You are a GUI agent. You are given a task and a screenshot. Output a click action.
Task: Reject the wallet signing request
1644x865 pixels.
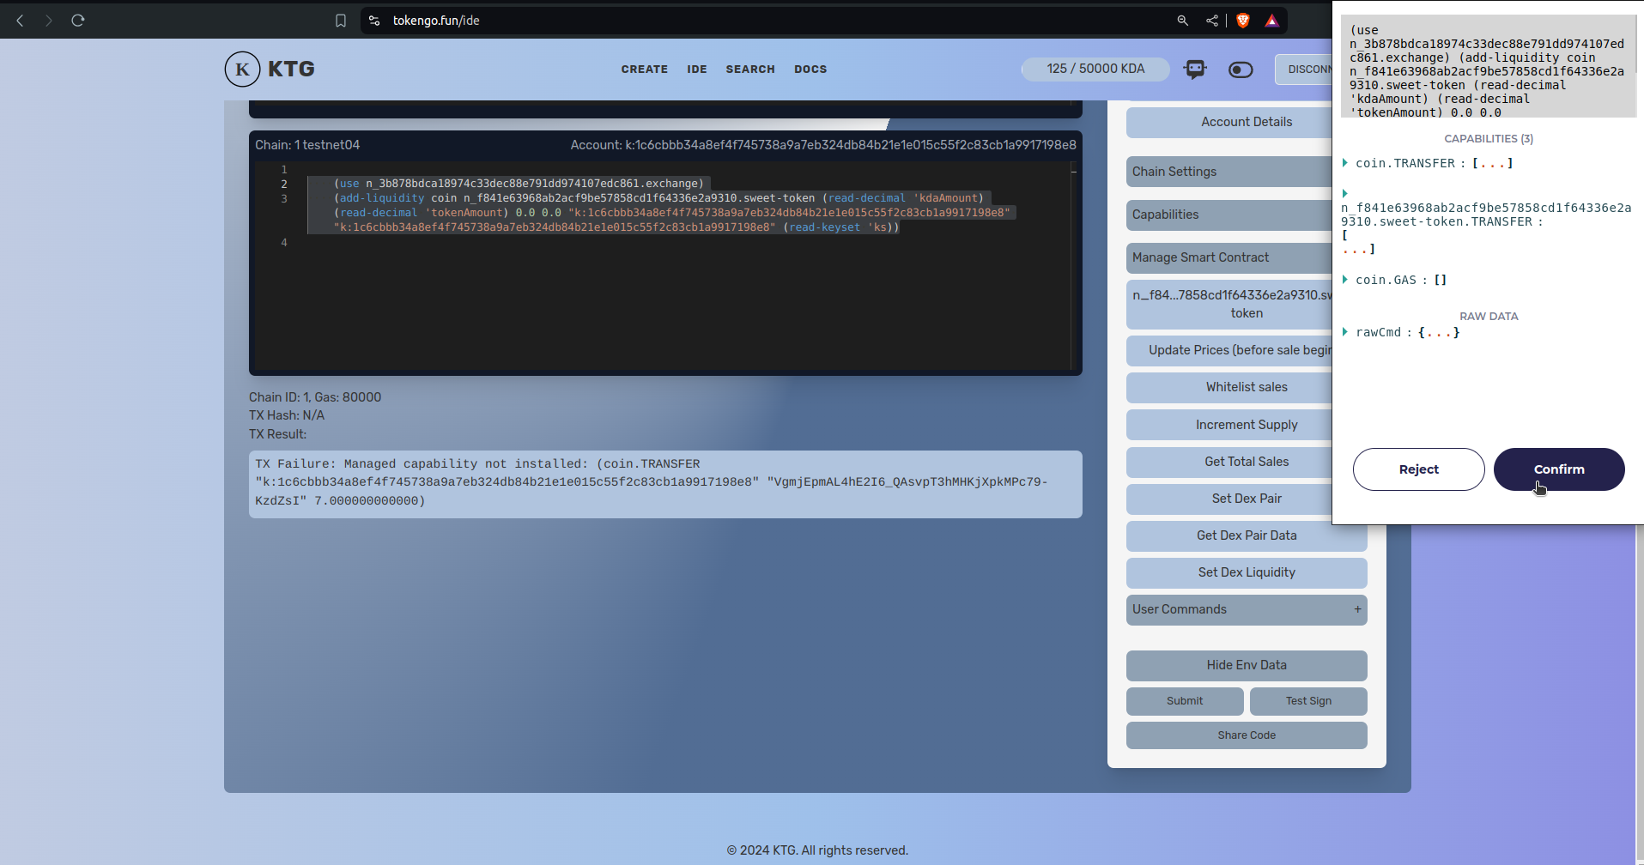coord(1418,469)
